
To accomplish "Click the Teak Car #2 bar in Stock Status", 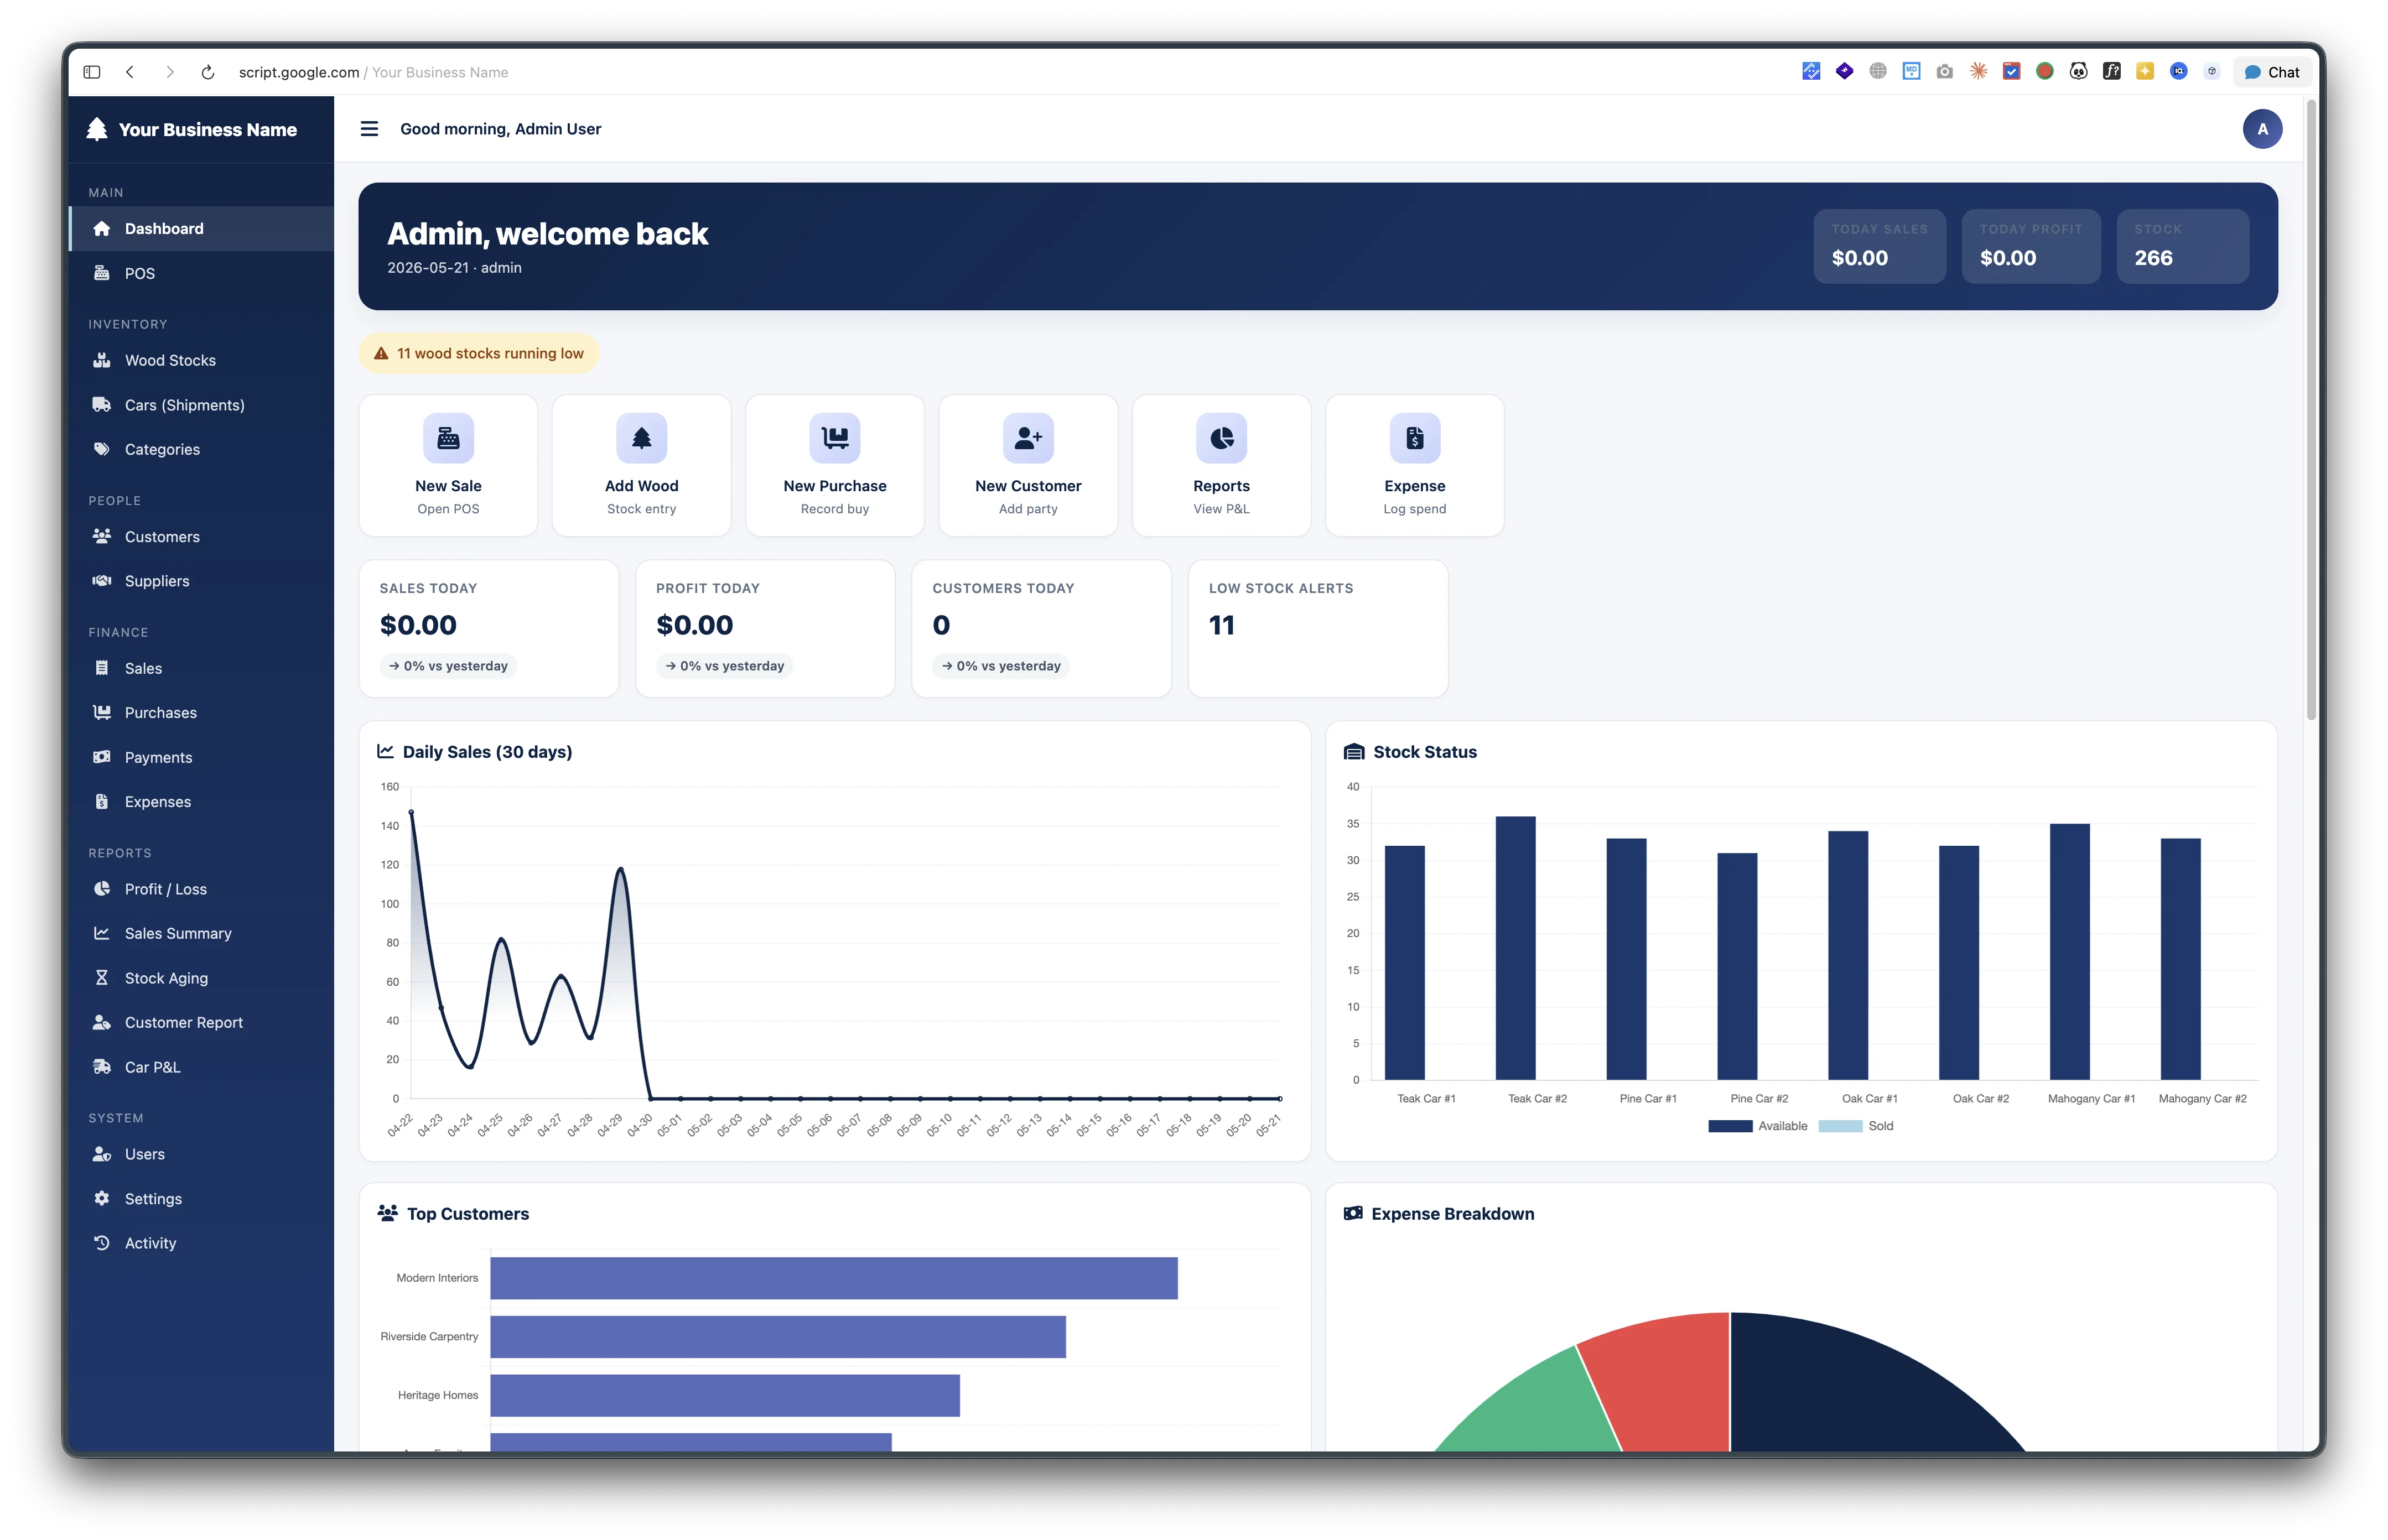I will click(1515, 948).
